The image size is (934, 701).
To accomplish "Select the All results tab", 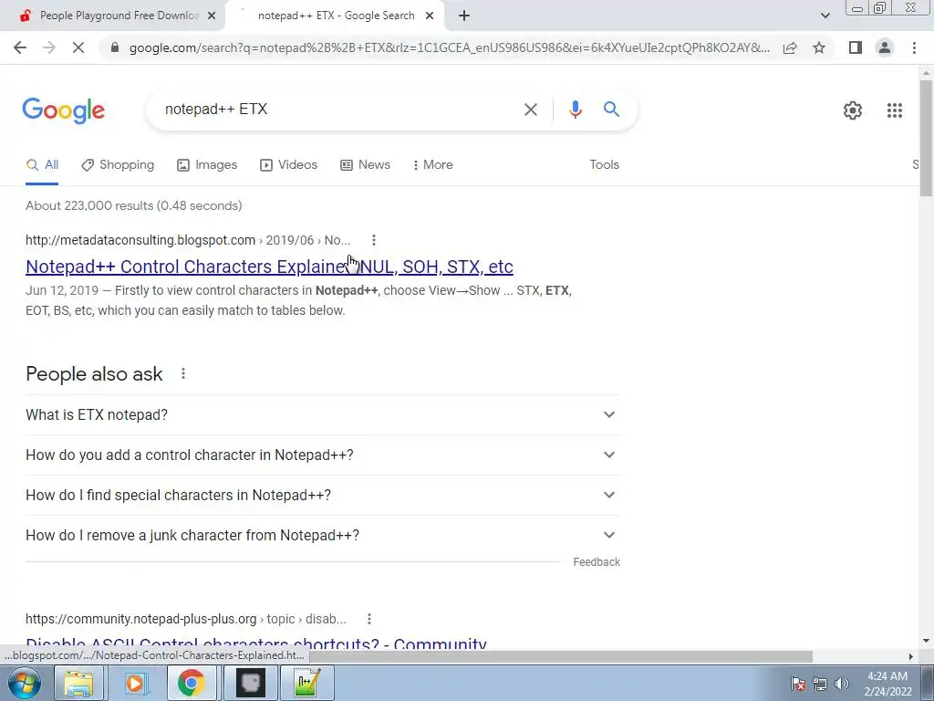I will coord(42,165).
